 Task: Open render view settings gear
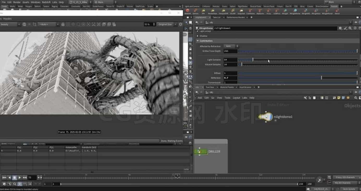180,24
